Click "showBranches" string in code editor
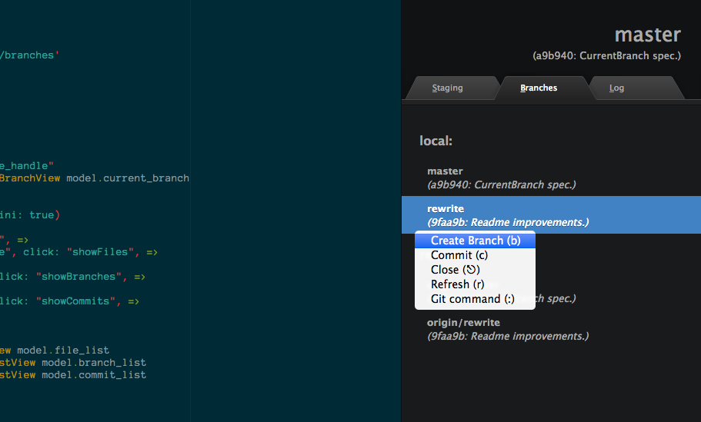 pyautogui.click(x=78, y=277)
